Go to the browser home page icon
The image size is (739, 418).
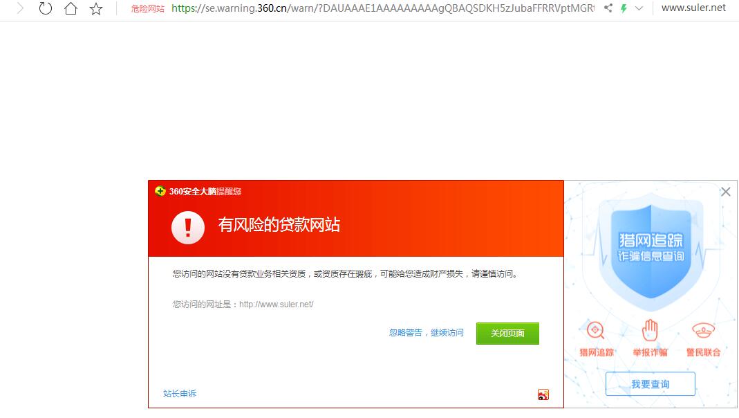[x=71, y=8]
